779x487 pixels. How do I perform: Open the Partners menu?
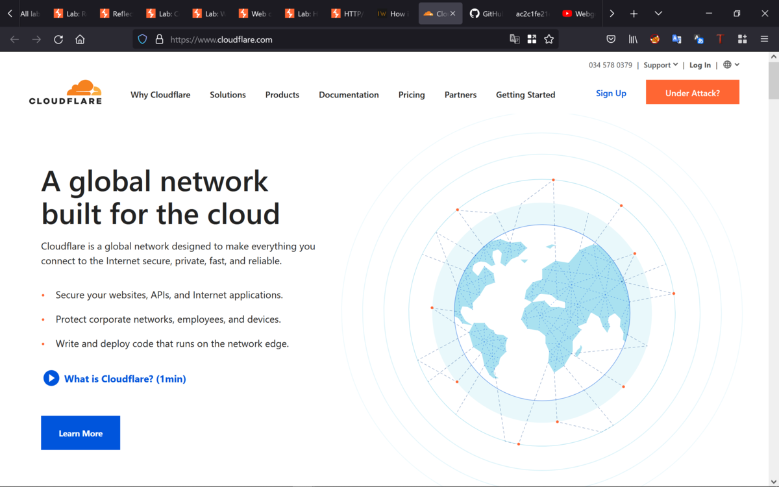pyautogui.click(x=460, y=95)
